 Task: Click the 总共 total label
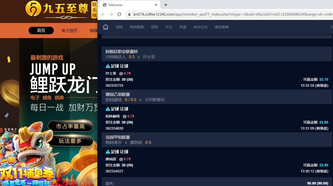(110, 183)
